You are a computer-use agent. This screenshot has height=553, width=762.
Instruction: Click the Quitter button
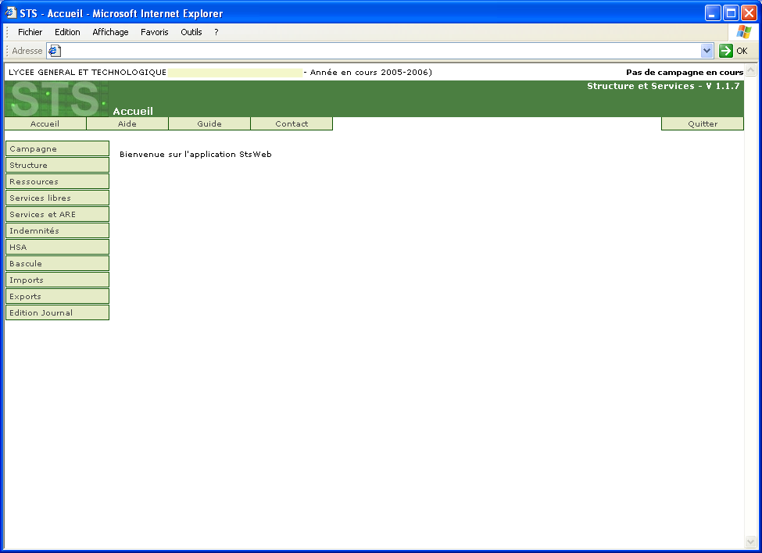pos(703,124)
